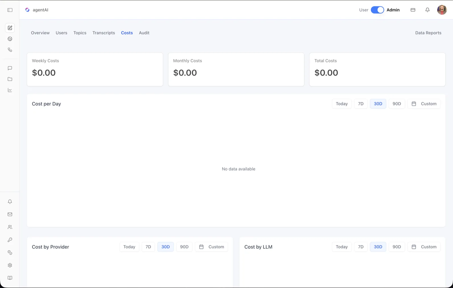The image size is (453, 288).
Task: Select 30D range in Cost by Provider
Action: click(x=166, y=247)
